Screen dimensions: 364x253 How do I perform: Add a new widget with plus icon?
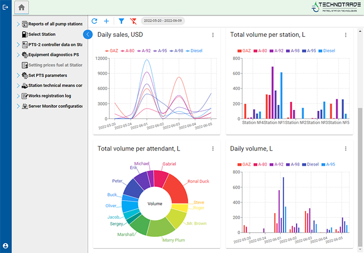click(x=106, y=21)
